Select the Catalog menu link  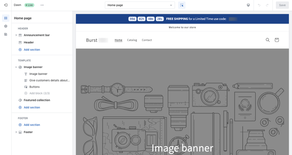pos(132,40)
